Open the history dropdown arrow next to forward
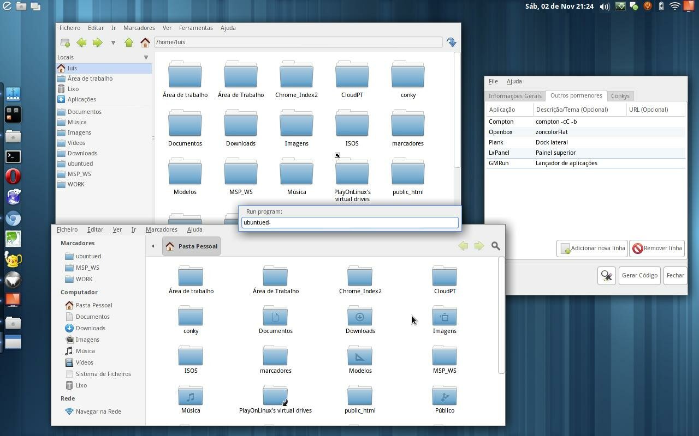Screen dimensions: 699x436 [x=113, y=43]
